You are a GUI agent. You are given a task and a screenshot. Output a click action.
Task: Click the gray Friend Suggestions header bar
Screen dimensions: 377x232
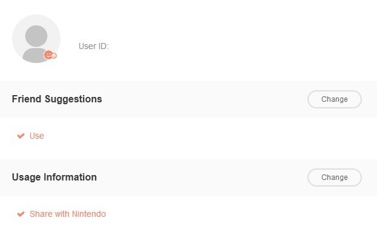[189, 99]
